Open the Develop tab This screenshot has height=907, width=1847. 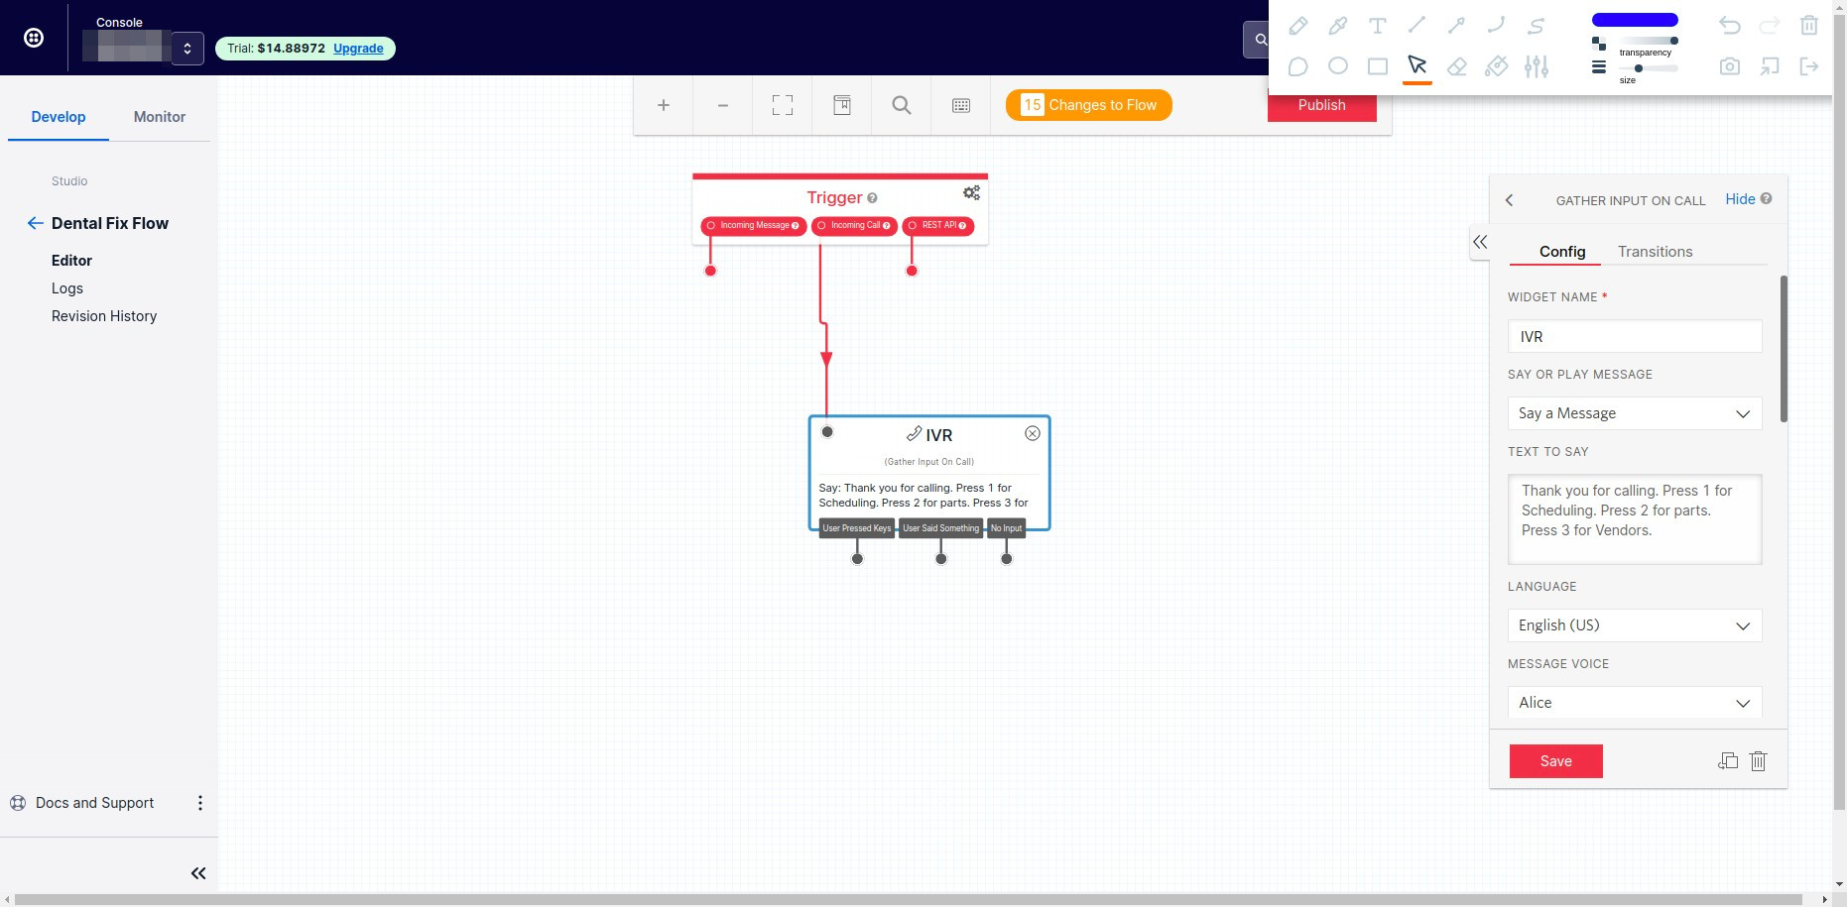59,117
